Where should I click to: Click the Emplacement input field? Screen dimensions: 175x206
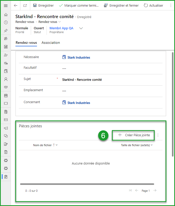click(112, 91)
